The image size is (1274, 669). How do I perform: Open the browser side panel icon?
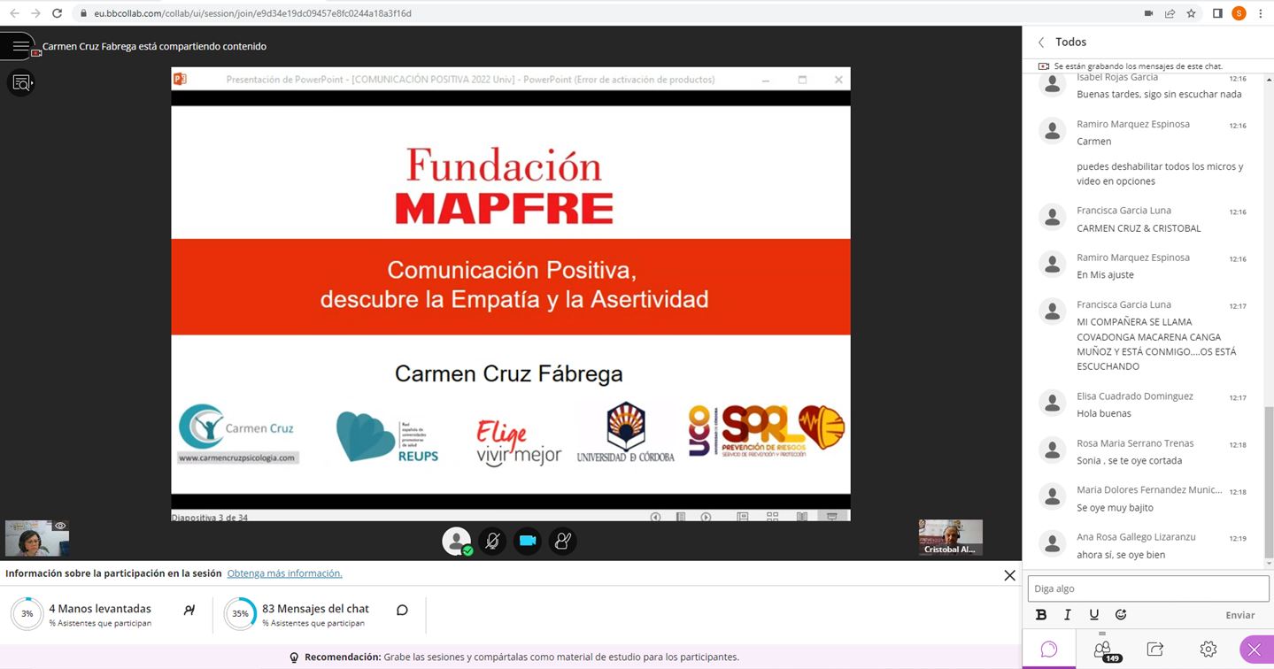click(1217, 13)
